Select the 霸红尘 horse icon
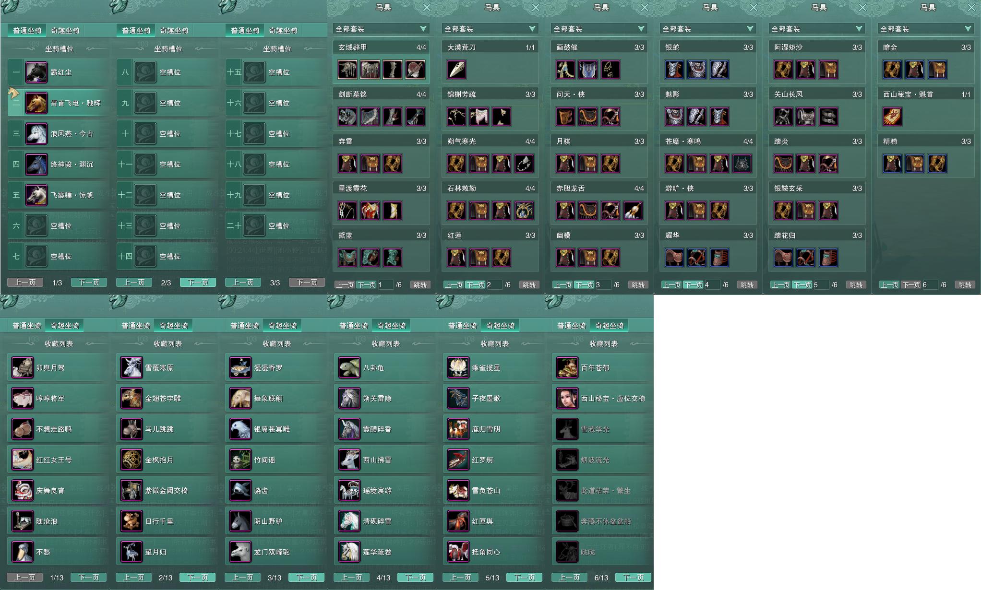The width and height of the screenshot is (981, 590). tap(36, 72)
